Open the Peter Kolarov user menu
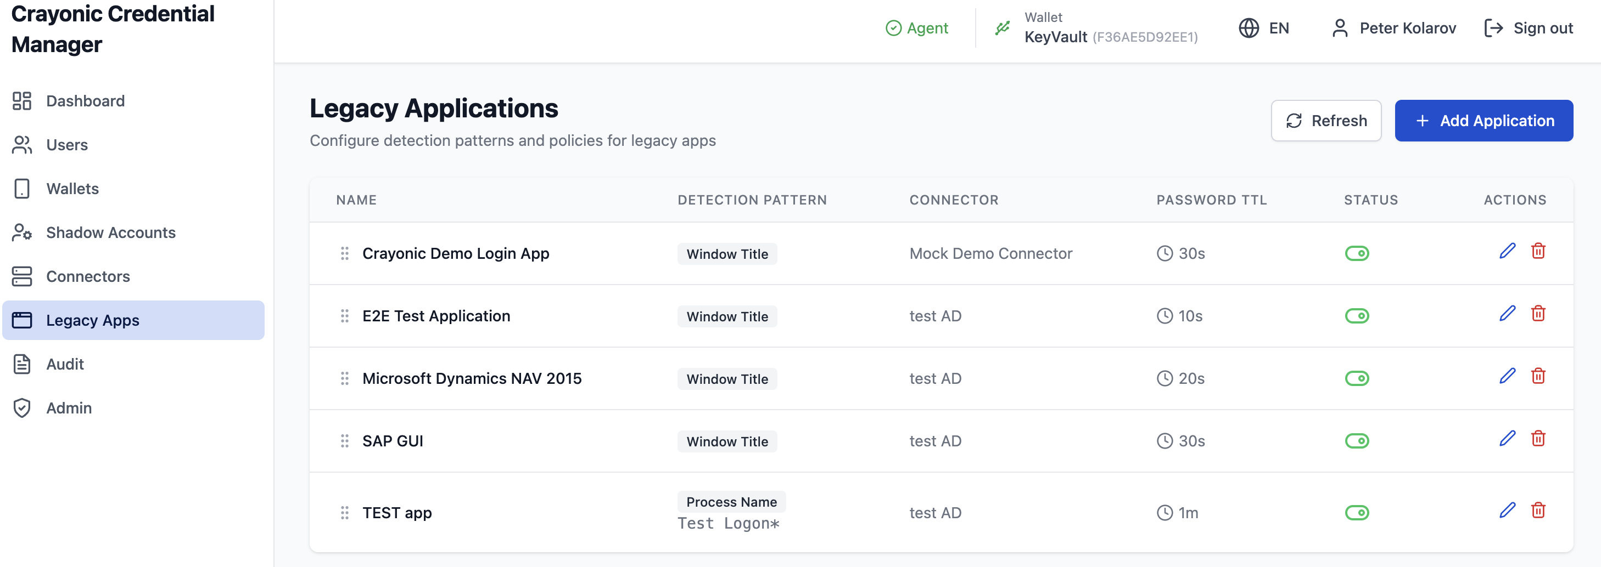 pos(1394,28)
